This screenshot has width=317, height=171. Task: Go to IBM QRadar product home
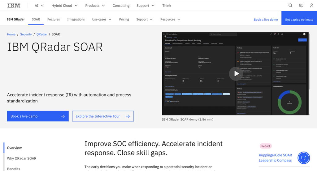click(x=16, y=19)
